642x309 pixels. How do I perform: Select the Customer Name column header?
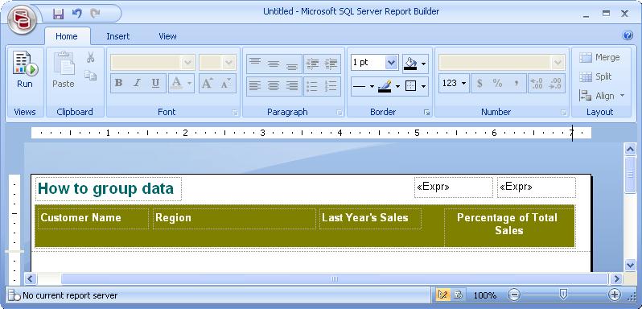93,219
